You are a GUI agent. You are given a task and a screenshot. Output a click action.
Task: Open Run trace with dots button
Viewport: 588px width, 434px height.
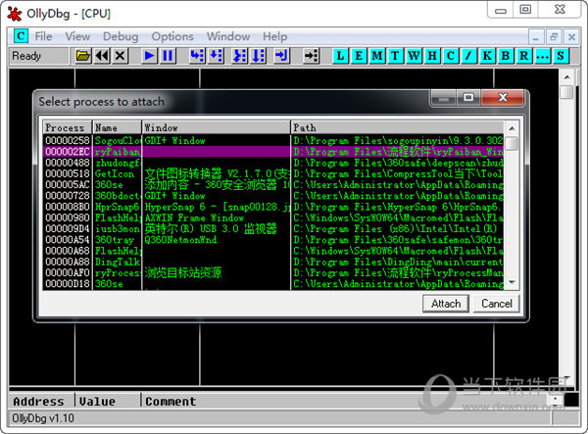pyautogui.click(x=543, y=56)
